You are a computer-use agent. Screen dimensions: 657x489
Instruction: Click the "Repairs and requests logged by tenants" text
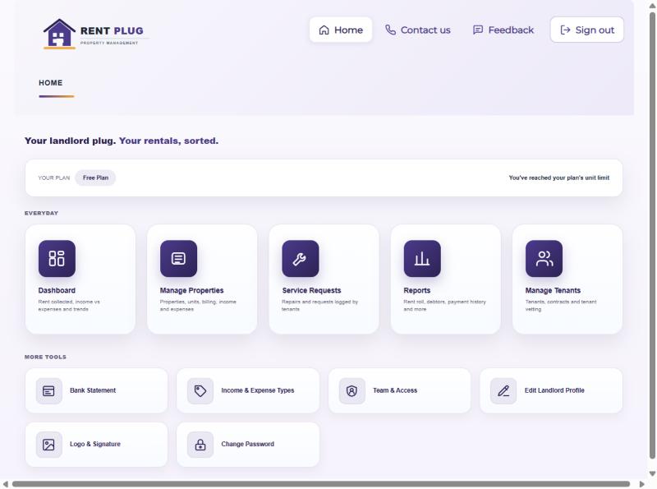tap(319, 305)
